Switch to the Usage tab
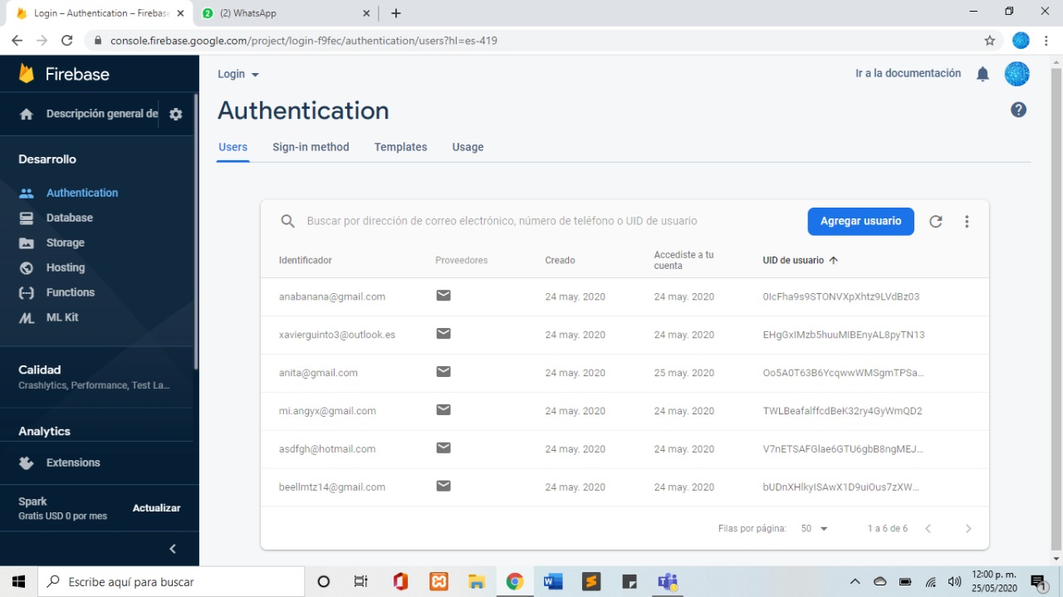Image resolution: width=1063 pixels, height=597 pixels. click(x=468, y=147)
